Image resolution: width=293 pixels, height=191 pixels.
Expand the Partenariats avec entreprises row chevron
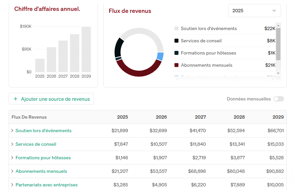[x=12, y=185]
